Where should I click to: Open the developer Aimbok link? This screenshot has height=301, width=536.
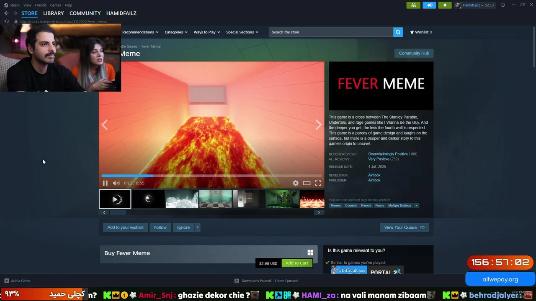tap(374, 175)
